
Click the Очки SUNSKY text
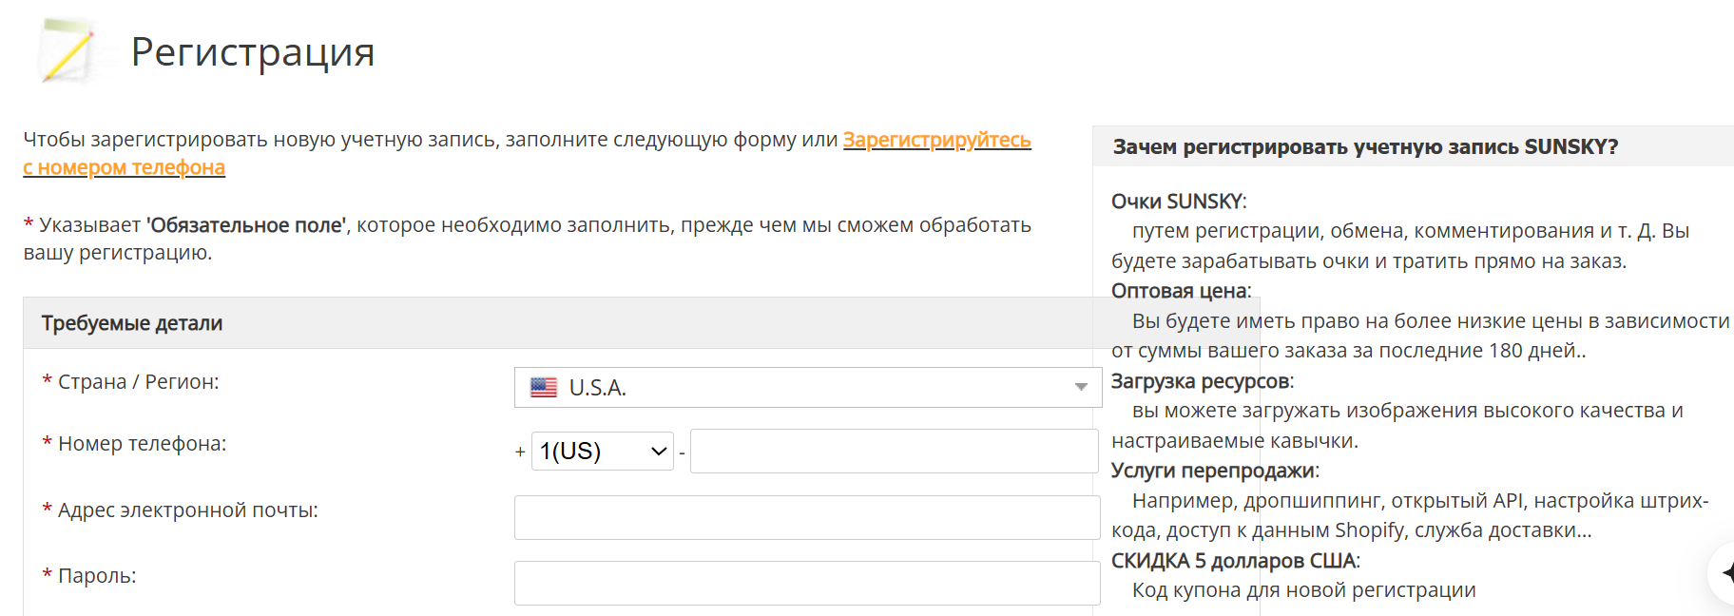tap(1179, 202)
